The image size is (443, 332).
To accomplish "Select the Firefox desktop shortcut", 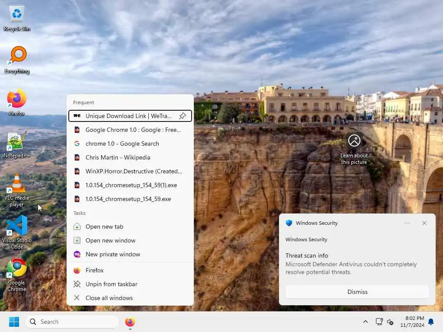I will pos(17,102).
